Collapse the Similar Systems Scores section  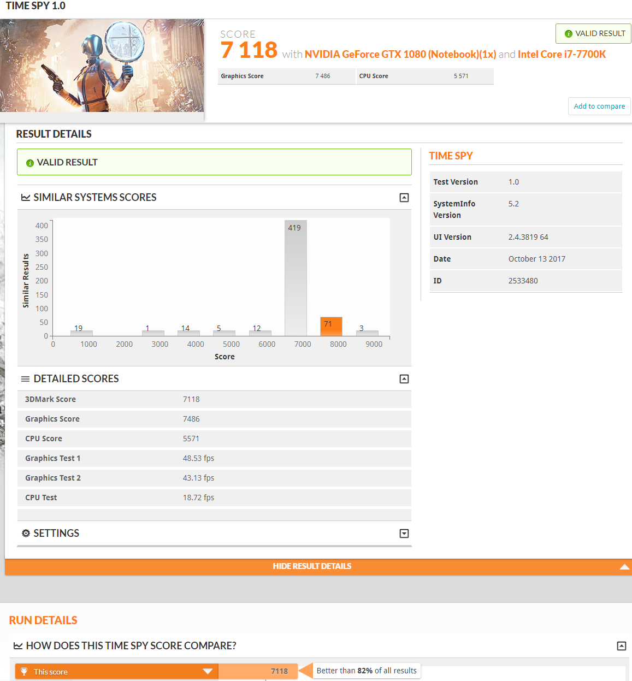coord(404,198)
